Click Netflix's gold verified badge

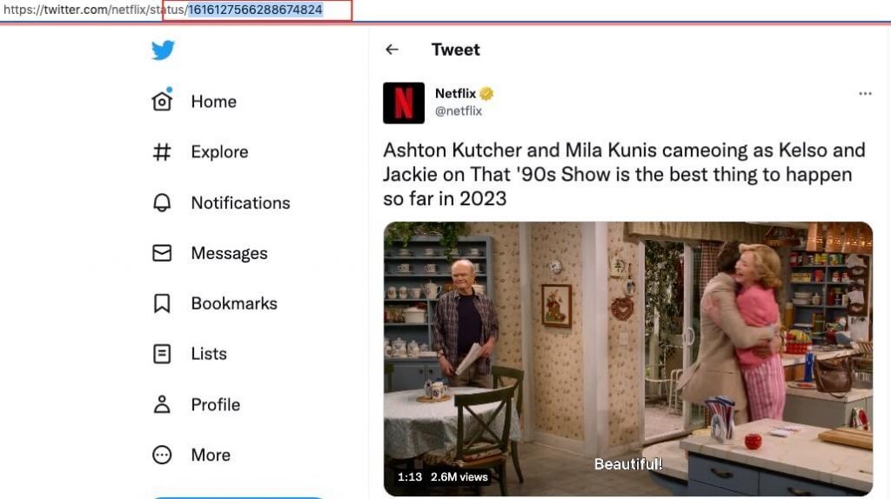point(486,94)
